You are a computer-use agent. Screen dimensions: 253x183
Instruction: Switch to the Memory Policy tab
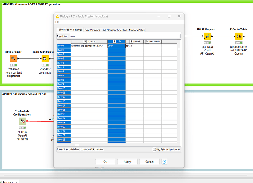click(137, 30)
